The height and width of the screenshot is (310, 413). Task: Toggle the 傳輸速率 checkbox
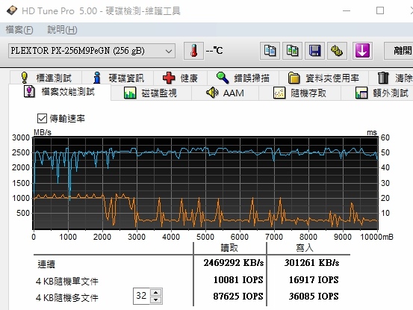(42, 119)
